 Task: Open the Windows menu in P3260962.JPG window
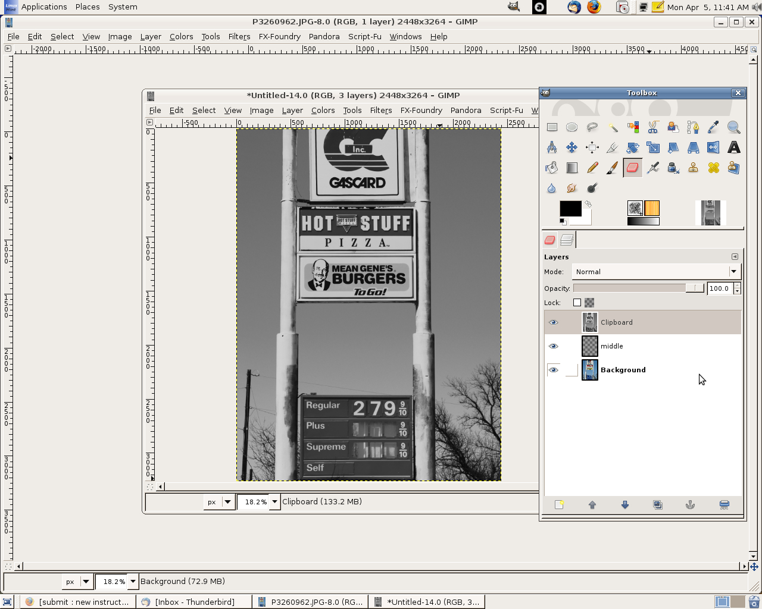(x=405, y=37)
